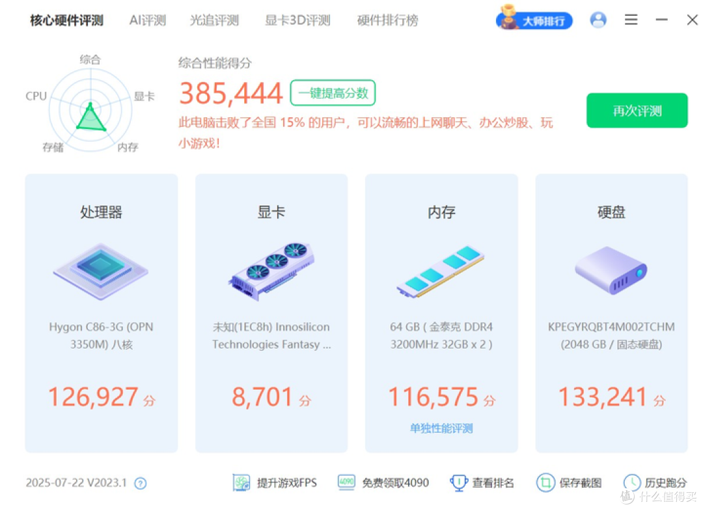Open the 光追评测 tab
This screenshot has height=511, width=703.
point(214,20)
